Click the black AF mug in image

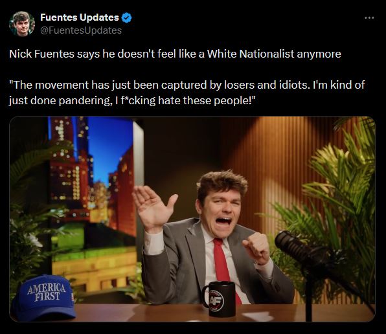click(219, 299)
